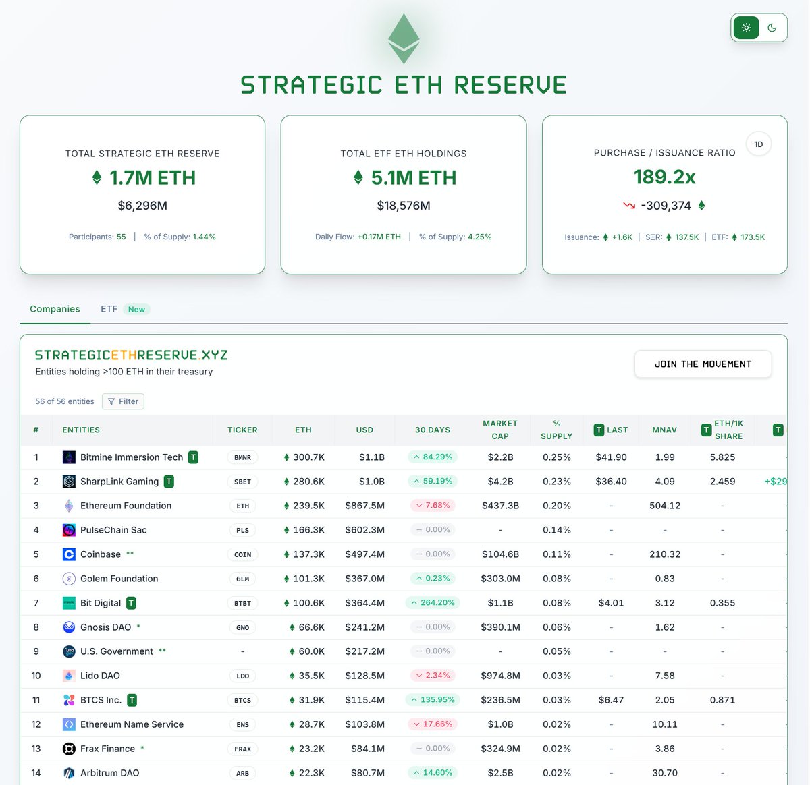Click the 5.1M ETH holdings figure

point(405,177)
